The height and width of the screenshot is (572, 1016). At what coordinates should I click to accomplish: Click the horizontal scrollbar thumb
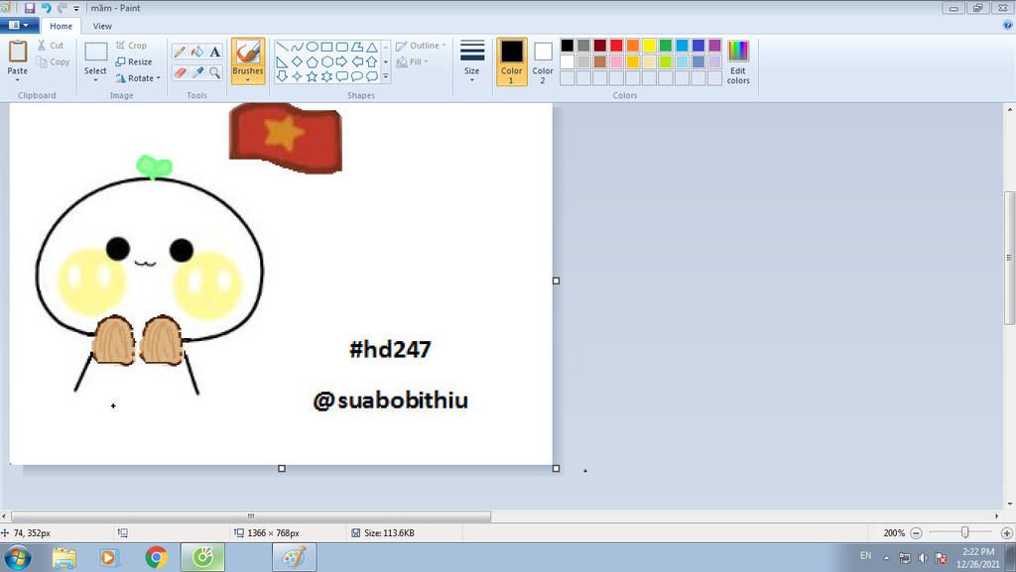[x=251, y=516]
